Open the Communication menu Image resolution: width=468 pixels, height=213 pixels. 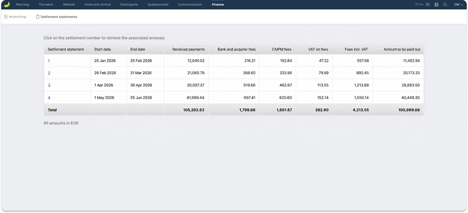(190, 5)
